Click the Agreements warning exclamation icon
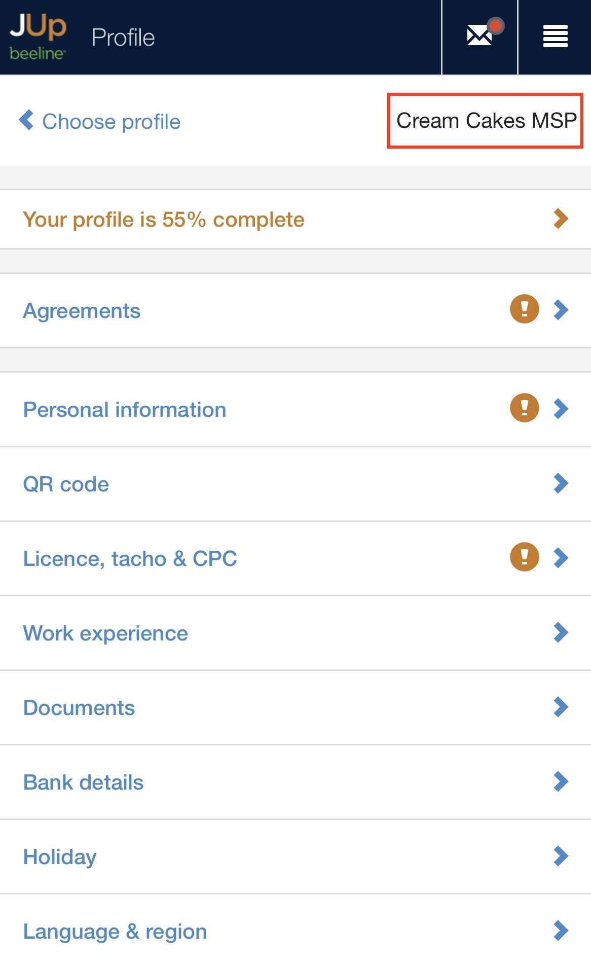Viewport: 591px width, 962px height. (524, 309)
